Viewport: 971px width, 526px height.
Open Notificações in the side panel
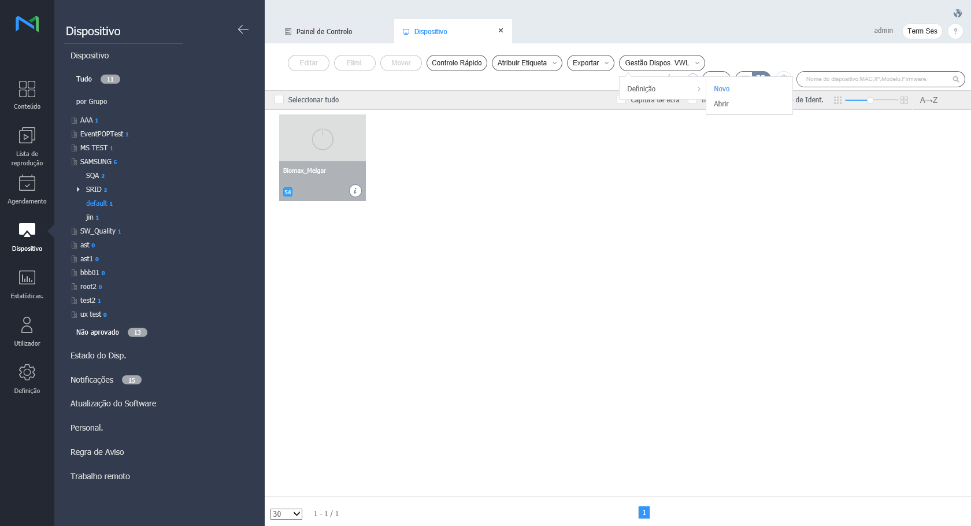pyautogui.click(x=92, y=380)
